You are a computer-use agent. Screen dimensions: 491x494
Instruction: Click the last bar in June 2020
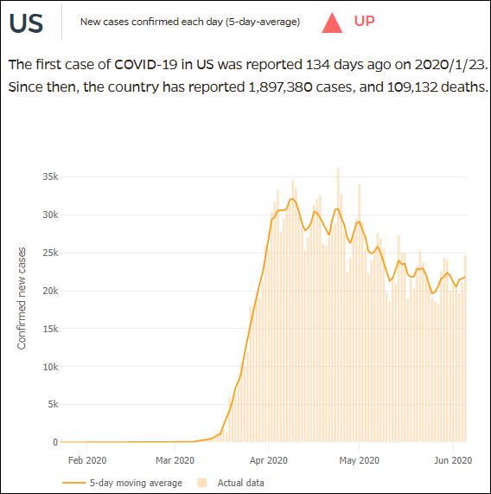tap(465, 348)
